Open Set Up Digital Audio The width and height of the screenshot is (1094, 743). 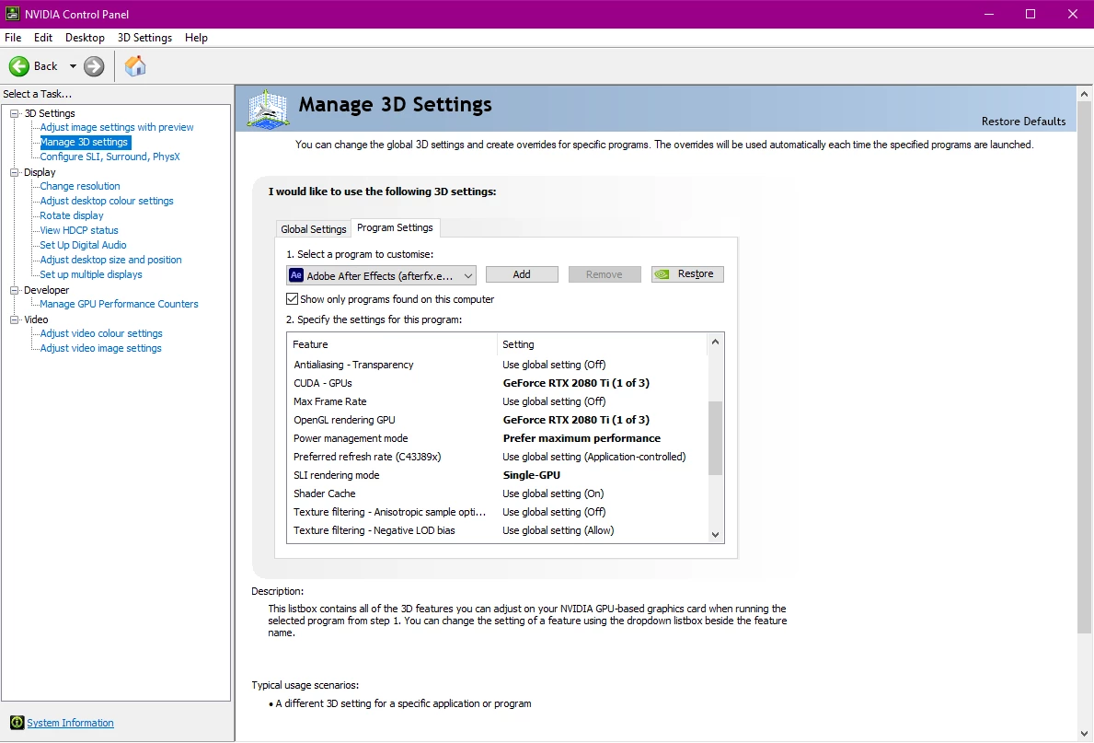pos(83,245)
